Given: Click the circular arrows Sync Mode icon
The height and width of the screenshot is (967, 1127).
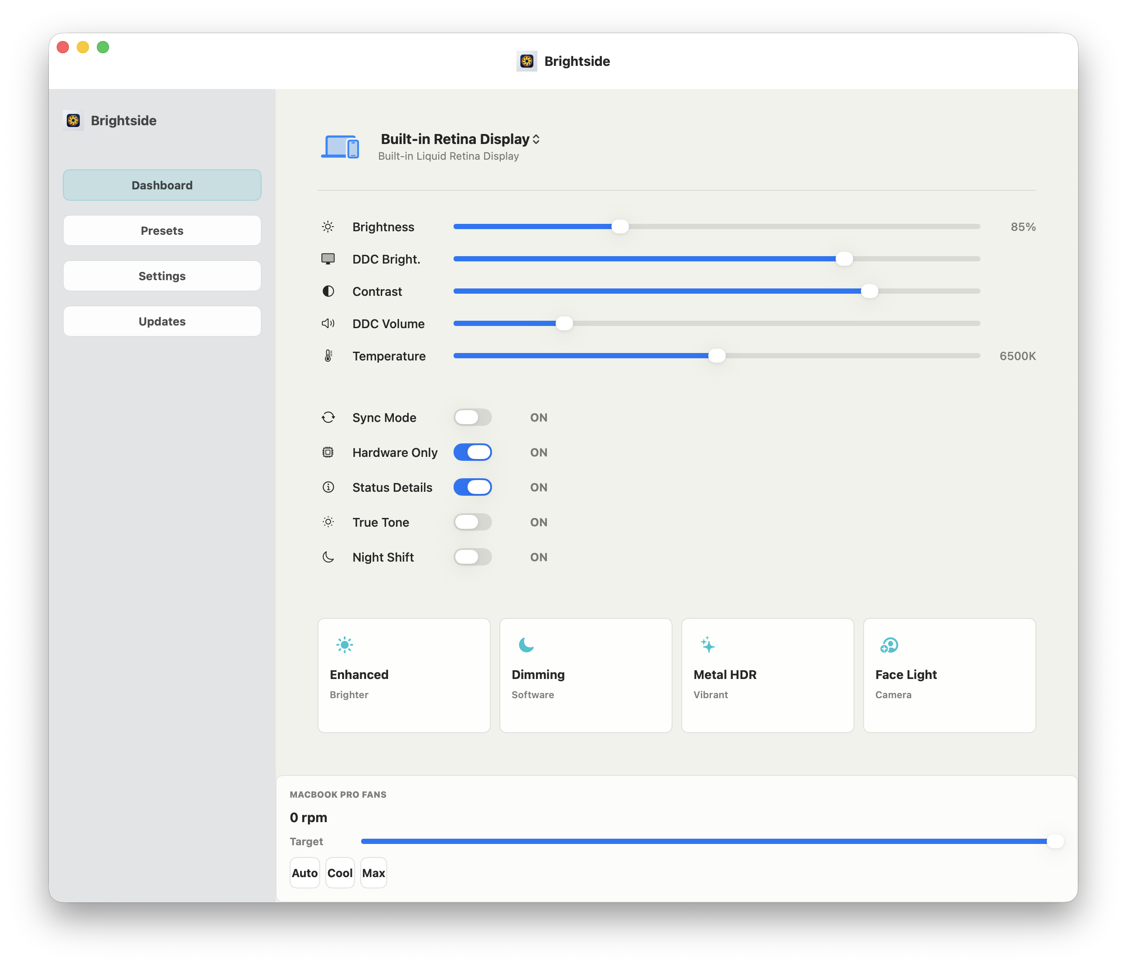Looking at the screenshot, I should (328, 417).
